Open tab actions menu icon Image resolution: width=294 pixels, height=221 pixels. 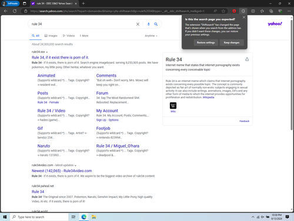tap(25, 4)
